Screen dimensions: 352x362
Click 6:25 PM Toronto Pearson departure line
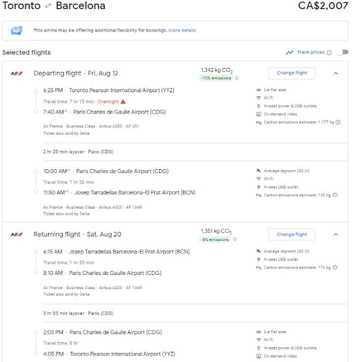(x=109, y=90)
